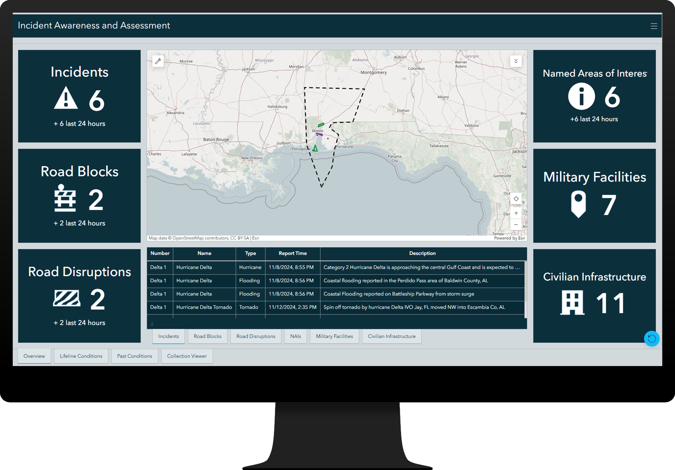The height and width of the screenshot is (470, 675).
Task: Click the OpenStreetMap contributors attribution link
Action: tap(200, 238)
